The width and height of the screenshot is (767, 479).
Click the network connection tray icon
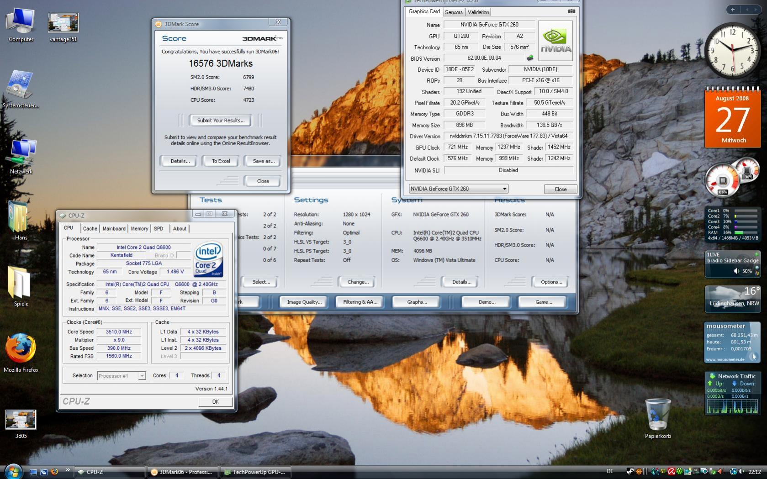733,472
